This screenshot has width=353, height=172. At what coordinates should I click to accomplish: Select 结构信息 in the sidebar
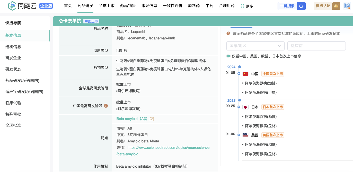pos(13,47)
